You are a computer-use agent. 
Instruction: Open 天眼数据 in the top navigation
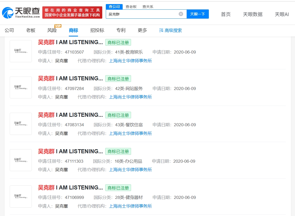[252, 14]
